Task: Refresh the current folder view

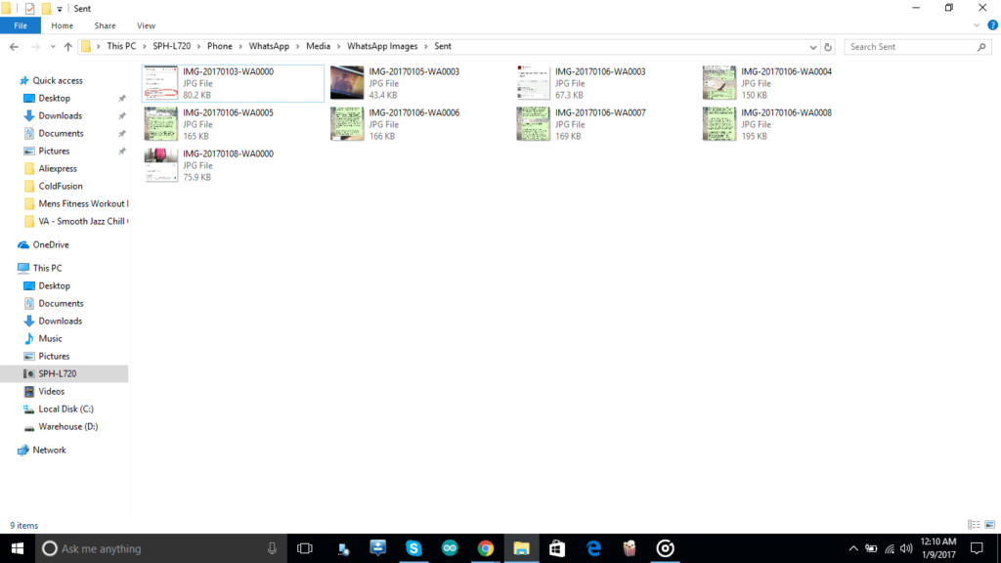Action: [828, 47]
